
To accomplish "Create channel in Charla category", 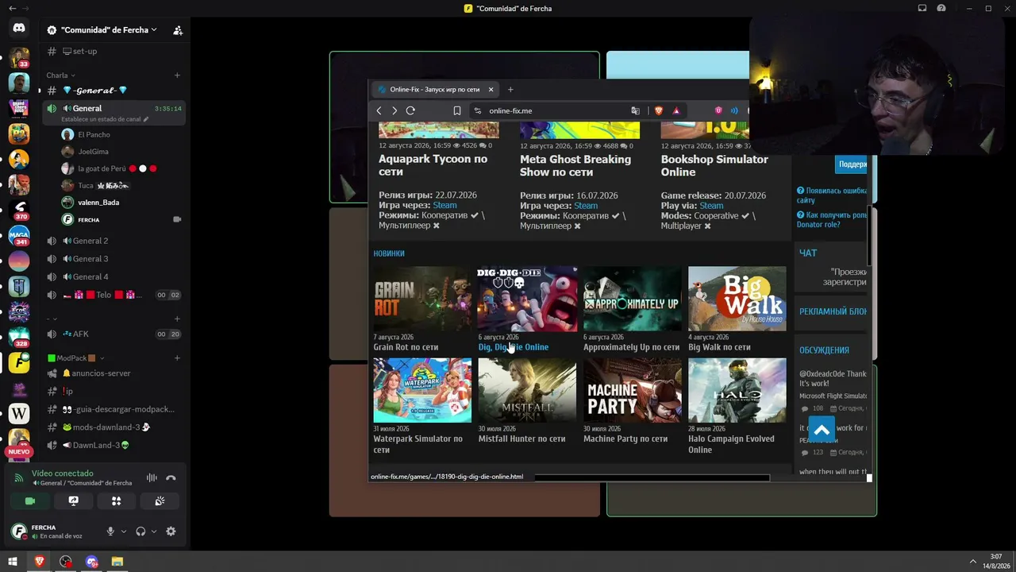I will pyautogui.click(x=177, y=75).
